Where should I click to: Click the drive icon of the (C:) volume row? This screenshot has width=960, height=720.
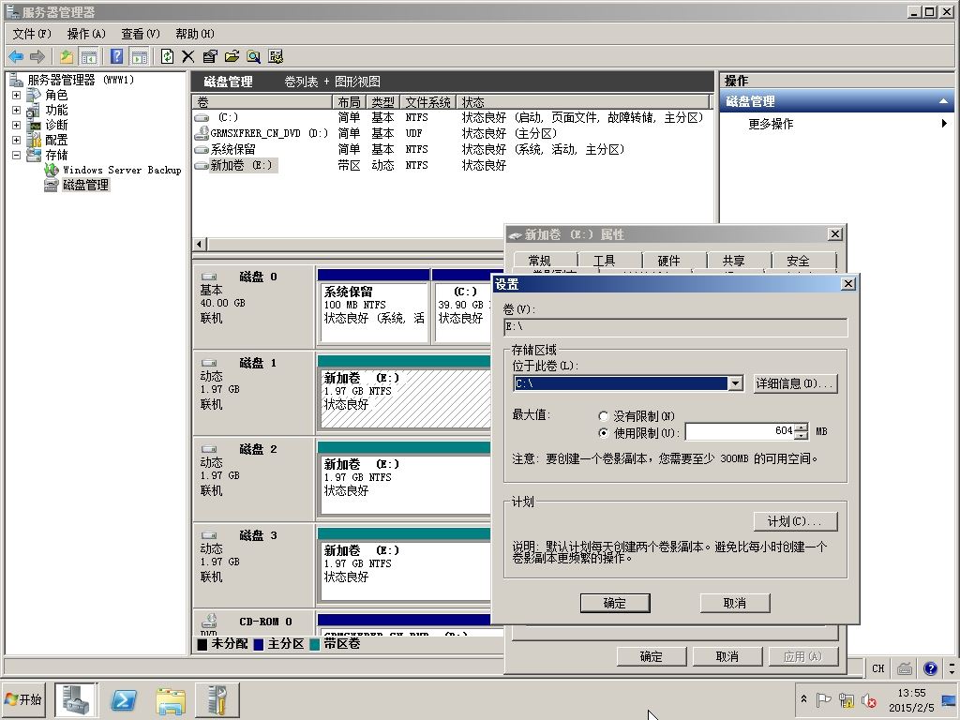pyautogui.click(x=202, y=117)
